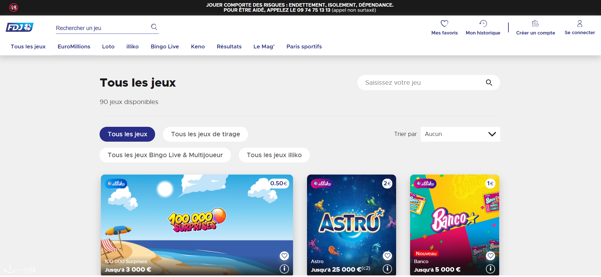Favorite the Banco game
The height and width of the screenshot is (277, 601).
coord(490,256)
